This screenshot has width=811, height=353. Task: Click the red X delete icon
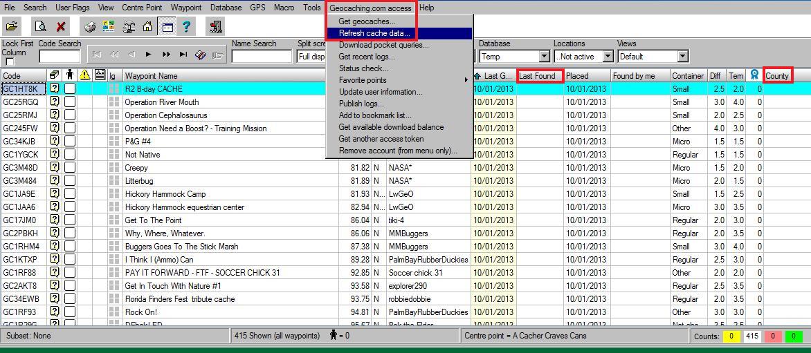point(61,26)
